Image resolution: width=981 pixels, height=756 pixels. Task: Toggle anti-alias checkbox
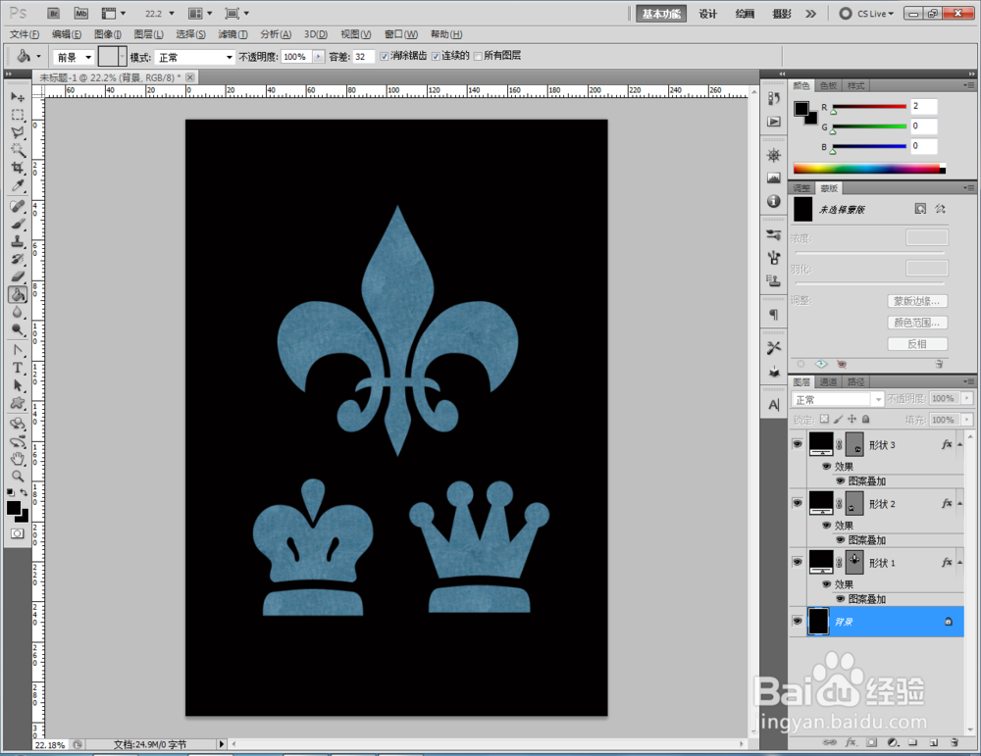point(385,56)
